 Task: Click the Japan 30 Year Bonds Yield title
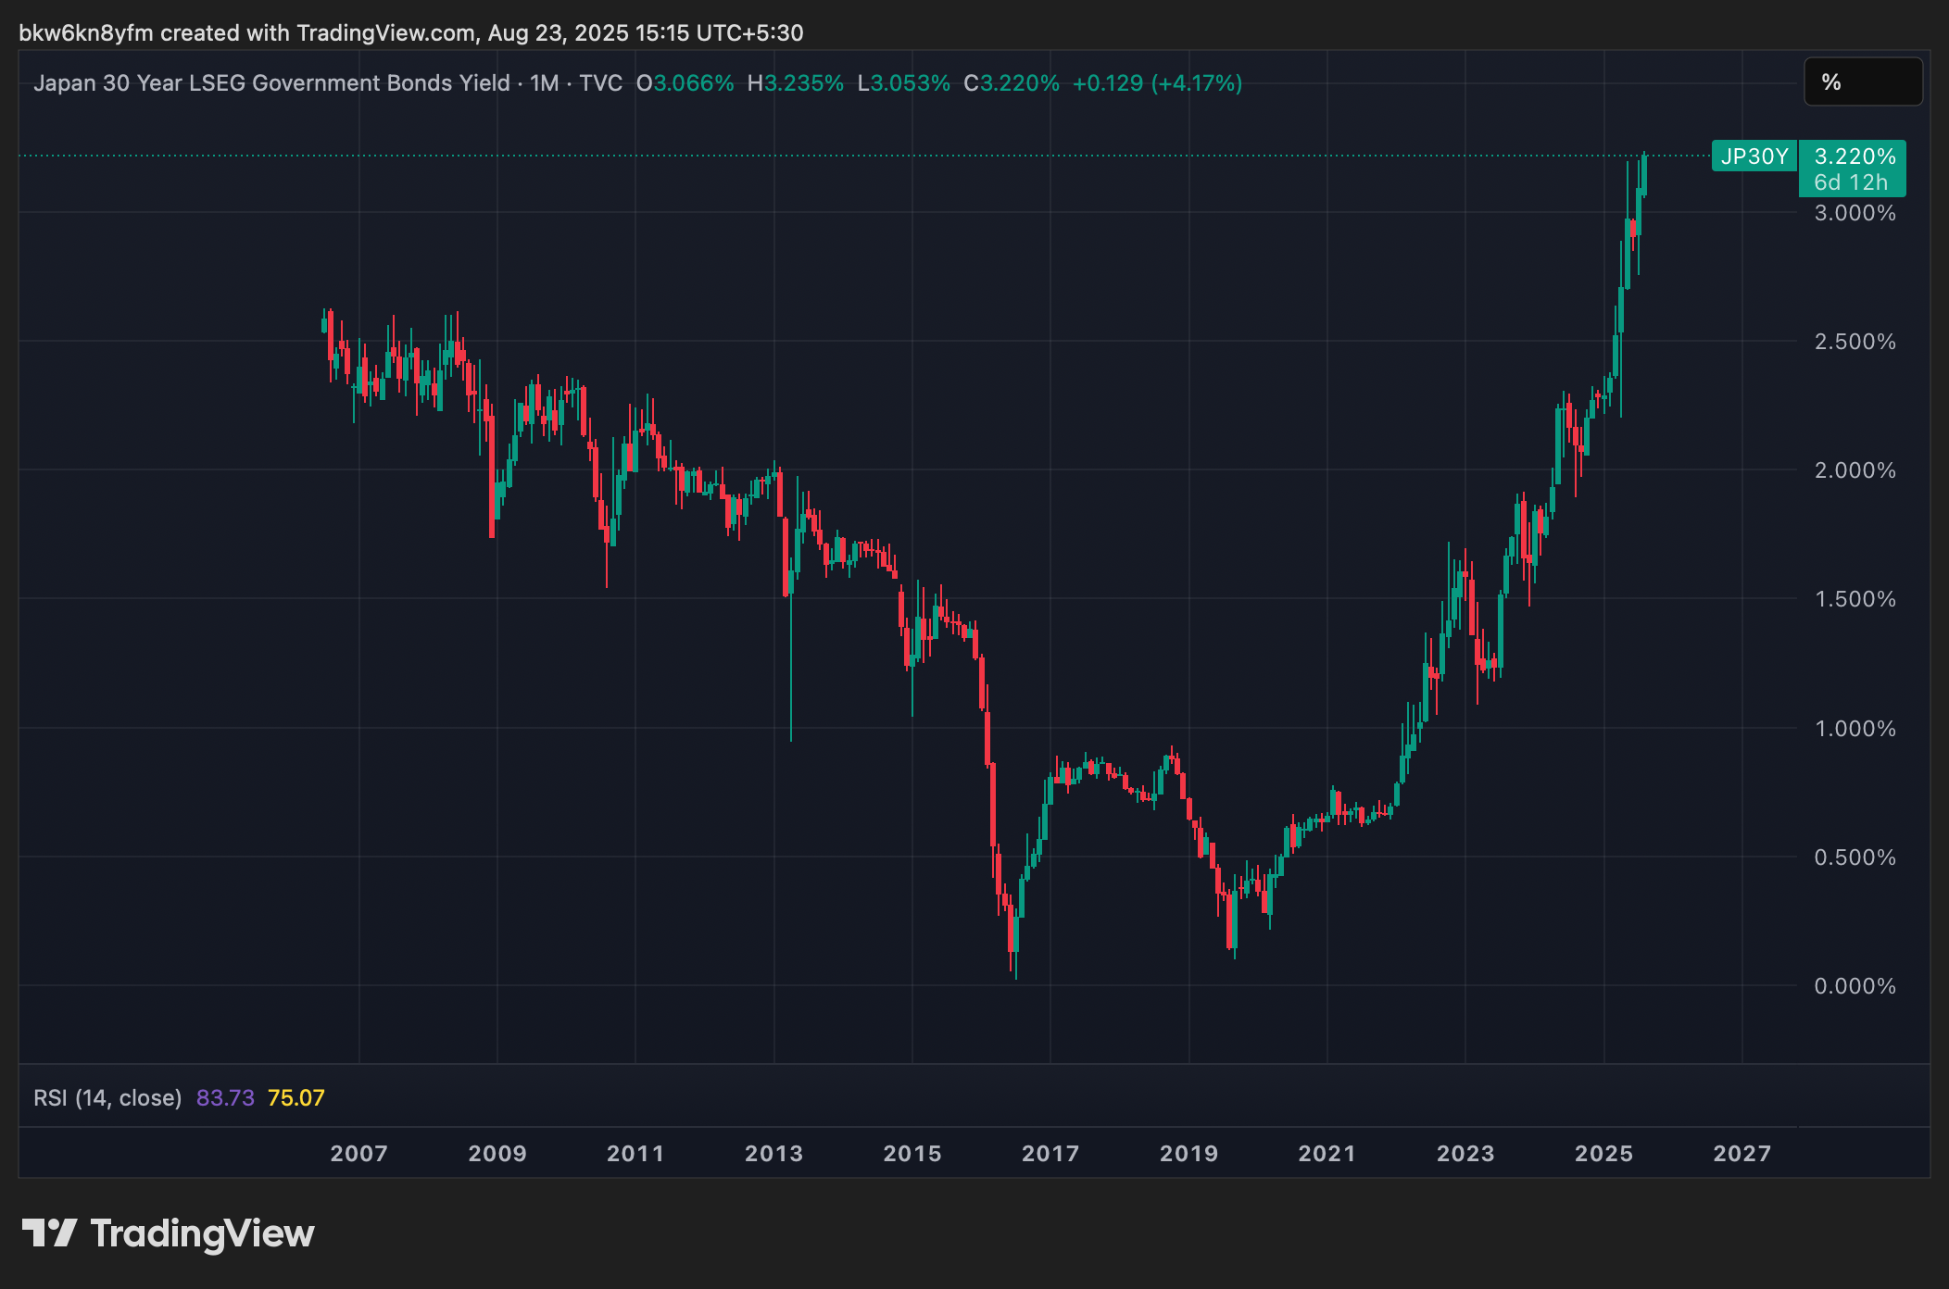point(271,83)
